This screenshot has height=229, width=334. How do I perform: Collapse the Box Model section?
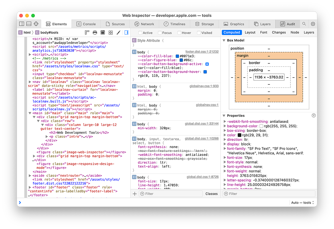pyautogui.click(x=224, y=40)
